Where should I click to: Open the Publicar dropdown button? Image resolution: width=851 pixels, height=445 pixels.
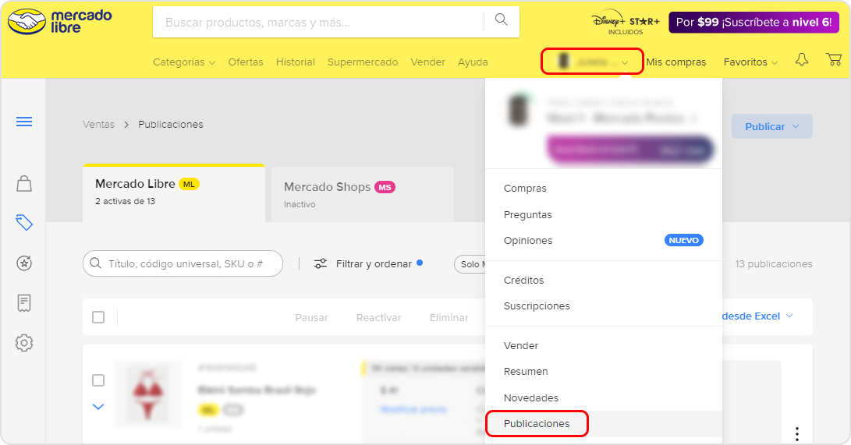pos(771,126)
